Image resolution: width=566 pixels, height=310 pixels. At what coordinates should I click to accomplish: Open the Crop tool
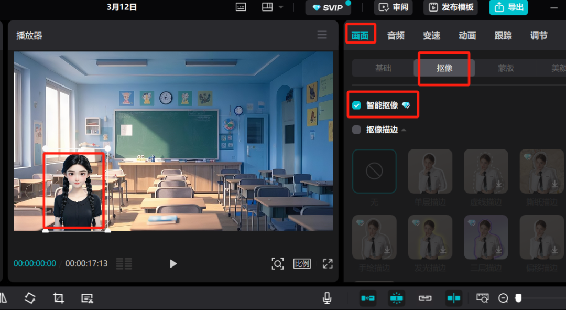click(58, 298)
